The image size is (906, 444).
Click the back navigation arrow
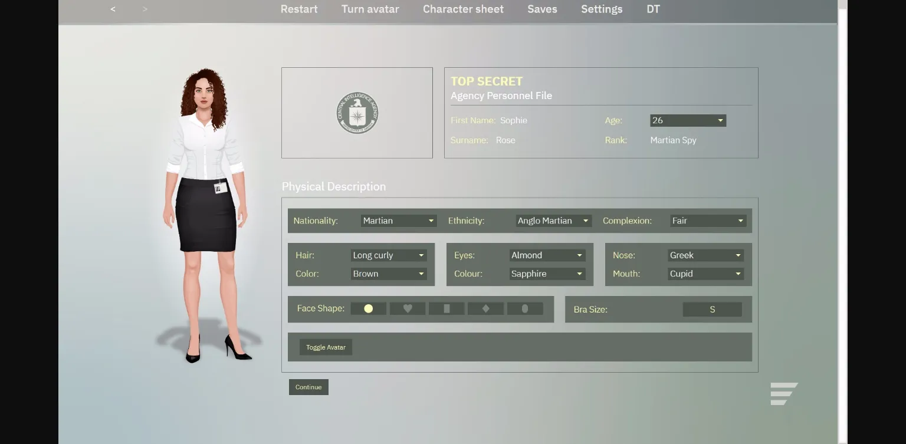tap(112, 9)
